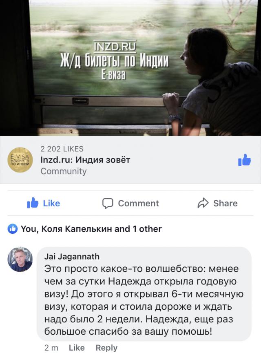The image size is (261, 360).
Task: Select the comment text bubble from Jai Jagannath
Action: coord(144,294)
